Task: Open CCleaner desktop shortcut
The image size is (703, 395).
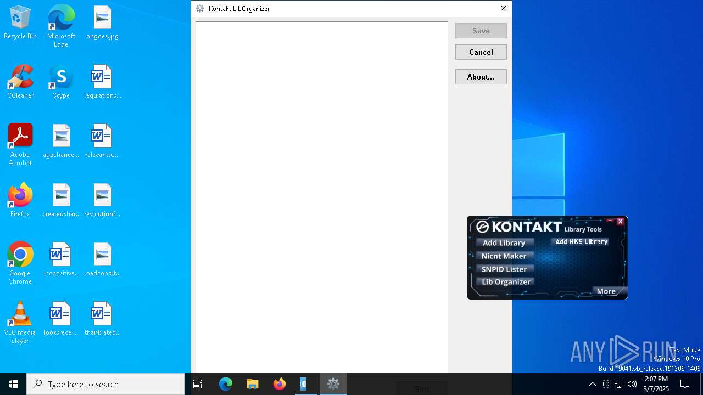Action: 20,82
